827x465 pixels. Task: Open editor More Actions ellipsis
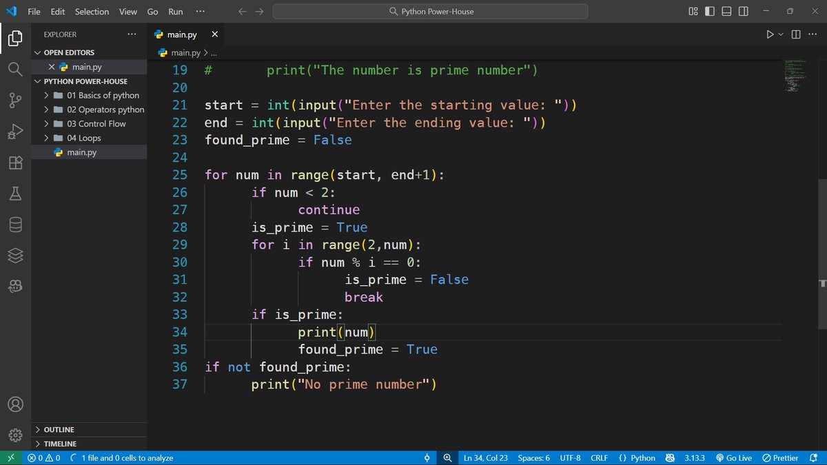(x=813, y=34)
